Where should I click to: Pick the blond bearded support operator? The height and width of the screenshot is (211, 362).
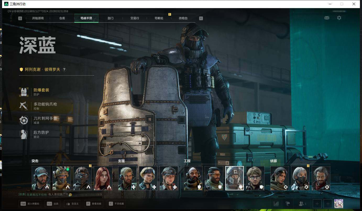pyautogui.click(x=127, y=178)
